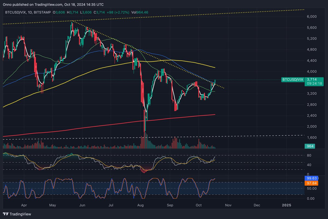Click the 6,000 price axis label
The height and width of the screenshot is (219, 328).
click(x=312, y=17)
